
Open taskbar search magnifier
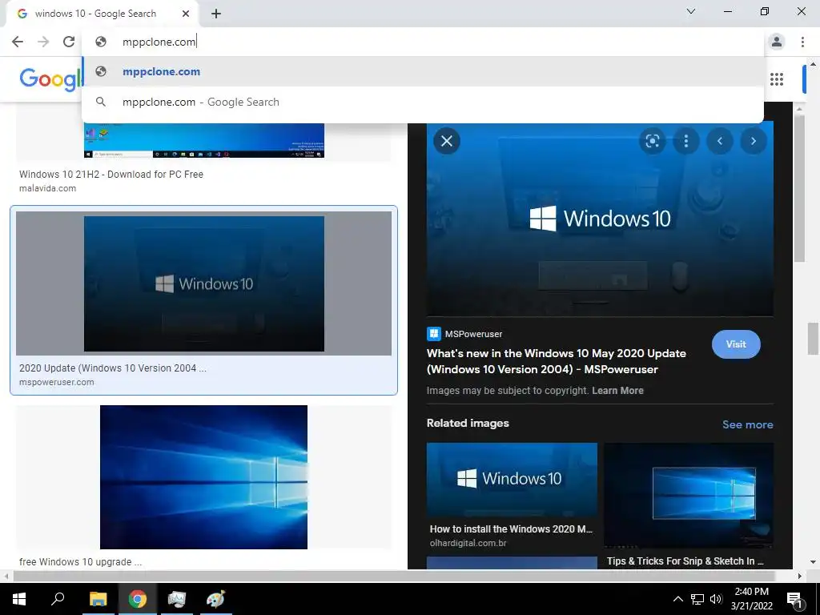pos(58,599)
